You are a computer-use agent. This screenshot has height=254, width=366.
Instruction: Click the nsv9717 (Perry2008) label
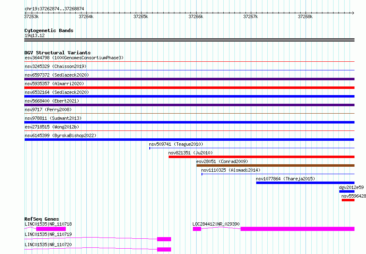click(48, 110)
